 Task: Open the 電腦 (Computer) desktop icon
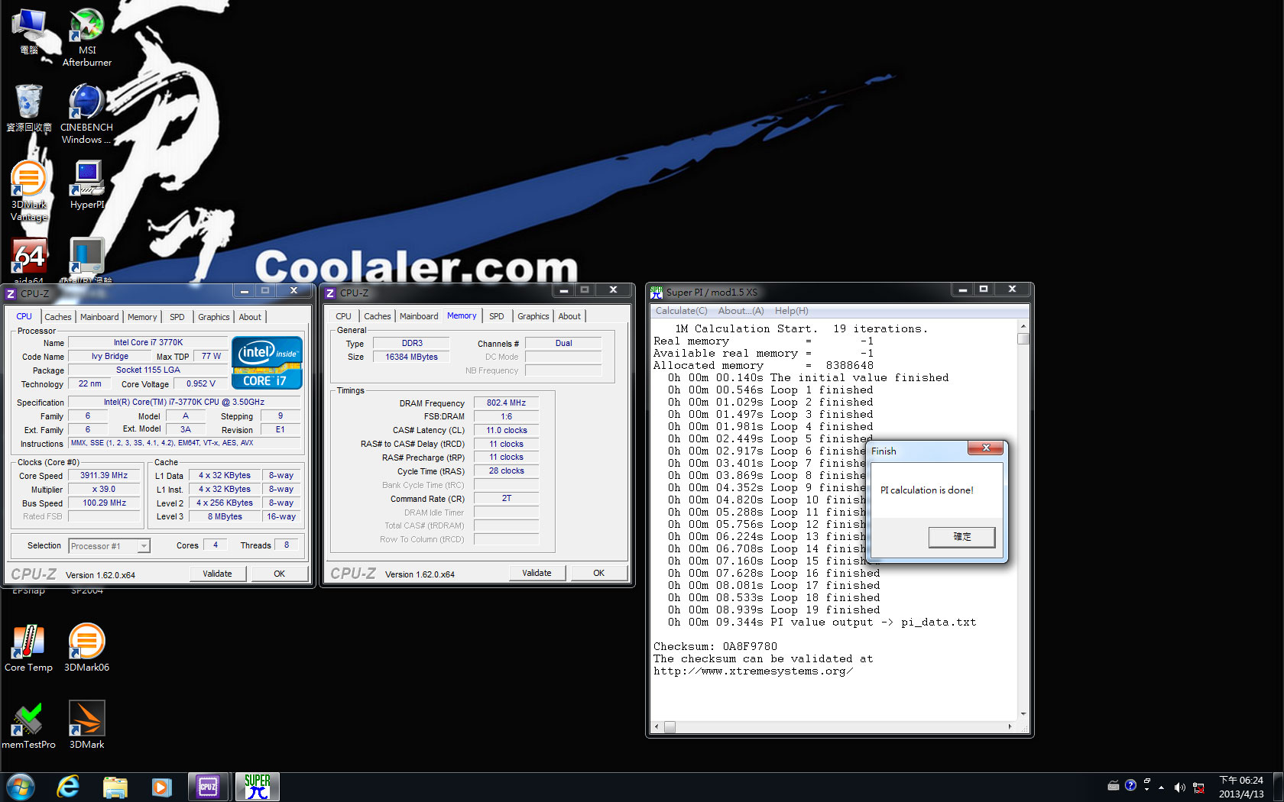click(29, 32)
